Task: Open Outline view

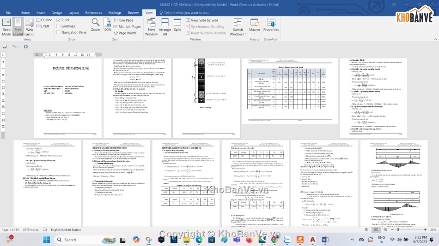Action: click(x=44, y=20)
